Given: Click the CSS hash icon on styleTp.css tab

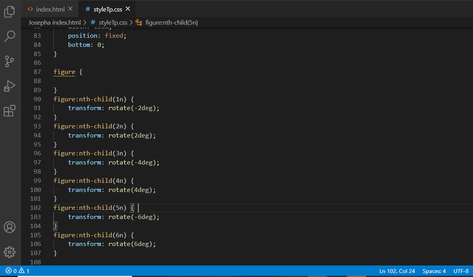Looking at the screenshot, I should click(88, 9).
